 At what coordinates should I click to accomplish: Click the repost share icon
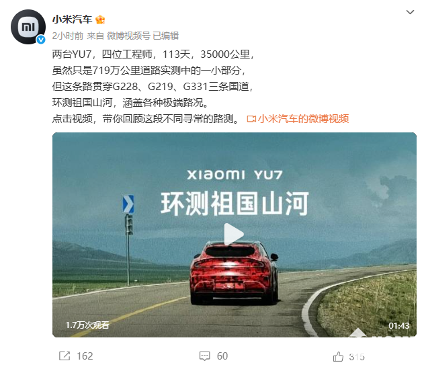click(65, 356)
